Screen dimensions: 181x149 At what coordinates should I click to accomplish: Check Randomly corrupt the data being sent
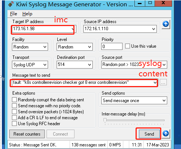click(14, 100)
